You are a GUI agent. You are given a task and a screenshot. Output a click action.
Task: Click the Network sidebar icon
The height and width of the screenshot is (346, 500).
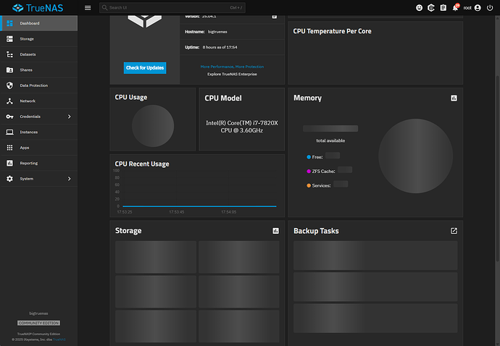10,101
